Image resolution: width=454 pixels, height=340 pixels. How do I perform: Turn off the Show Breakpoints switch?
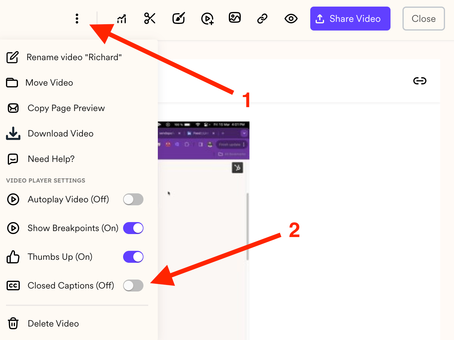pyautogui.click(x=133, y=228)
